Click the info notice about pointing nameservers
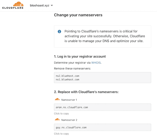The image size is (157, 138). (103, 37)
